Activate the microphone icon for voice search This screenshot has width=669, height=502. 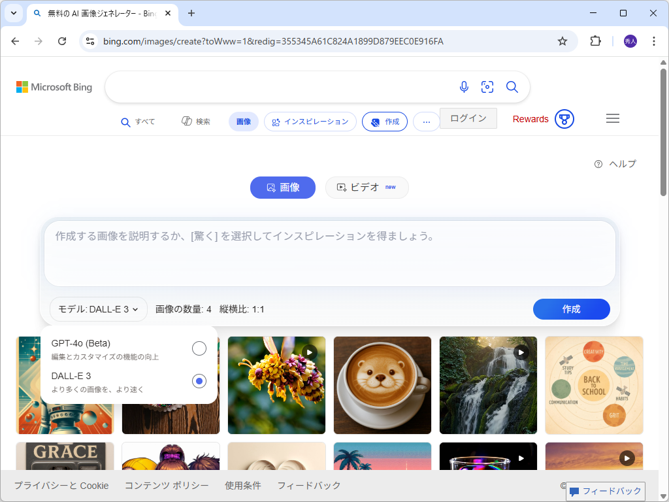[464, 87]
